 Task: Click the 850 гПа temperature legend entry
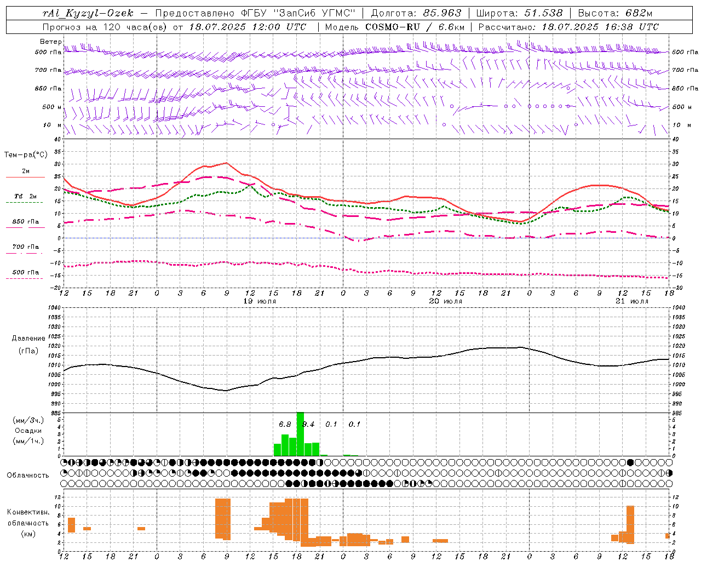(x=25, y=222)
